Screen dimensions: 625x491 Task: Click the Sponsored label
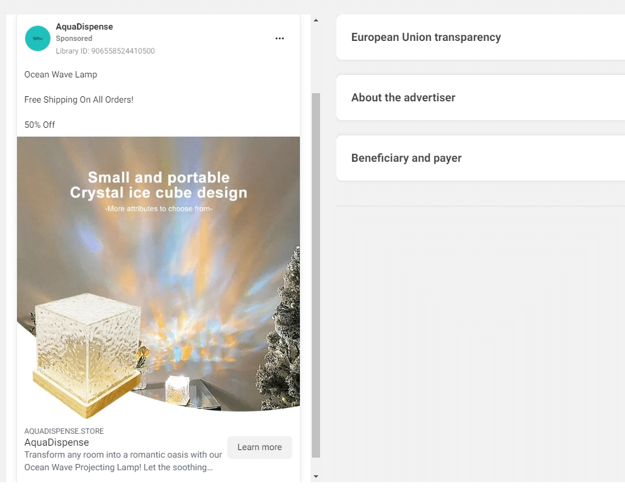(74, 38)
